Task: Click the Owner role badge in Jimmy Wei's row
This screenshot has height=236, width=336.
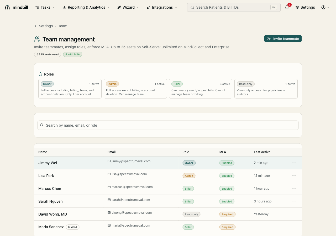Action: click(x=189, y=163)
